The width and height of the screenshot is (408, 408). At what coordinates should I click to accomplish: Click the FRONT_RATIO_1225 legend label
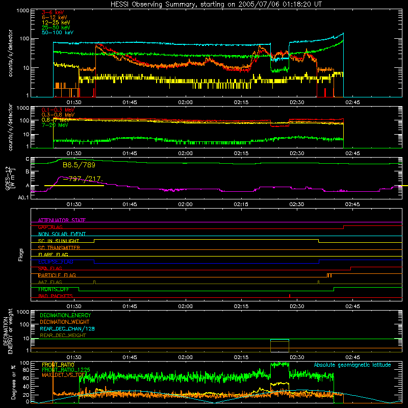tap(66, 370)
